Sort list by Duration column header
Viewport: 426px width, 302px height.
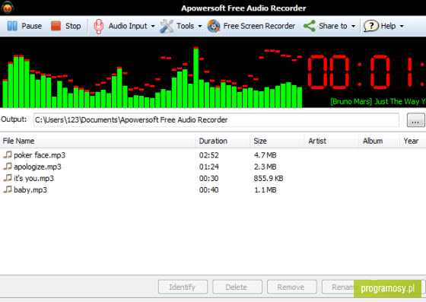(x=222, y=141)
